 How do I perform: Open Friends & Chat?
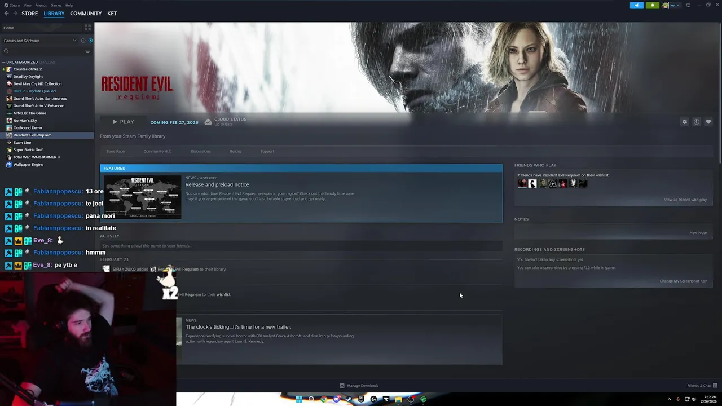pos(702,386)
